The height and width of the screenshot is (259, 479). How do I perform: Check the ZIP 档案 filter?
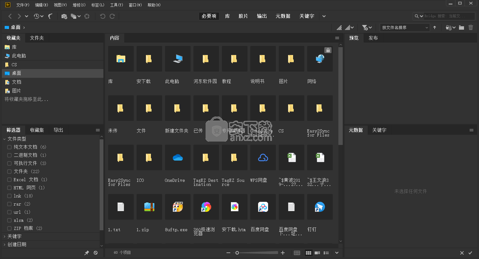9,228
